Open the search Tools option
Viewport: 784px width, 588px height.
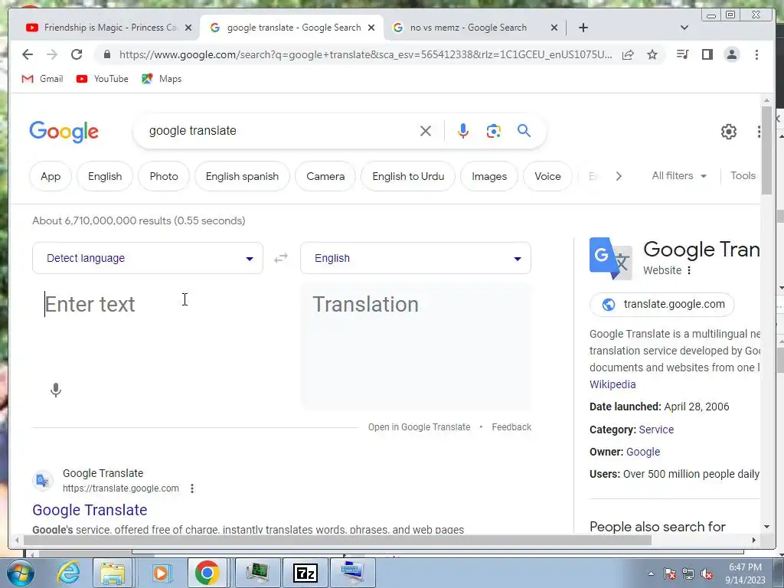tap(743, 176)
